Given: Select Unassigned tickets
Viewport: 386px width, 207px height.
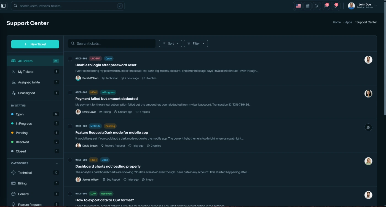Looking at the screenshot, I should (35, 93).
